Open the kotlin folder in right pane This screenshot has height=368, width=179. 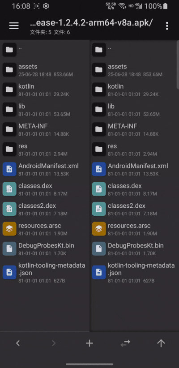134,90
